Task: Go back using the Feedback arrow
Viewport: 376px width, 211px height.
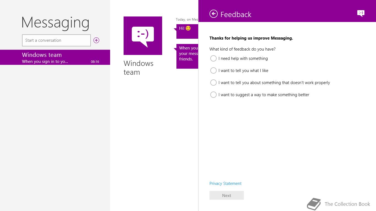Action: (x=214, y=14)
